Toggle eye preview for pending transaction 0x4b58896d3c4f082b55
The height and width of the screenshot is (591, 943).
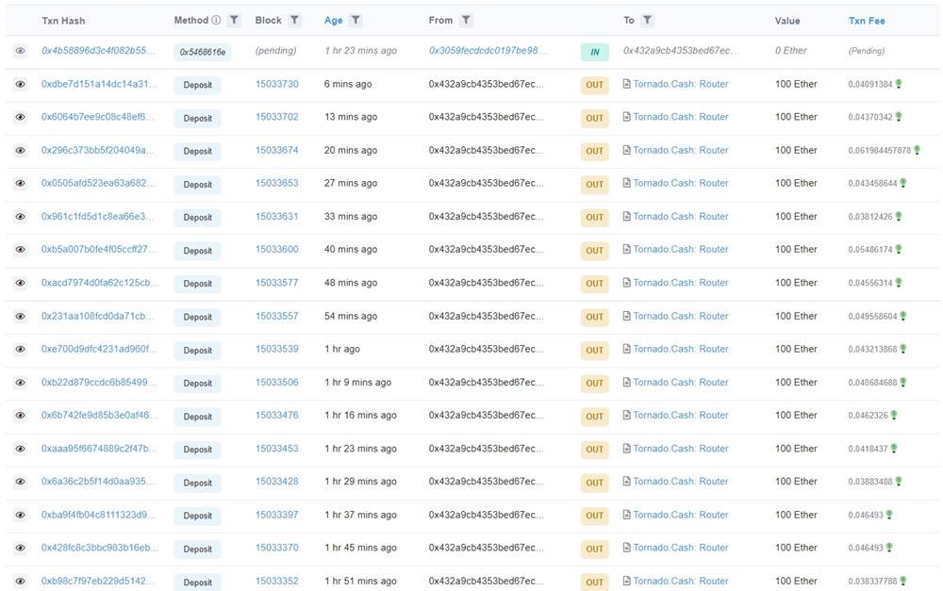pyautogui.click(x=21, y=51)
